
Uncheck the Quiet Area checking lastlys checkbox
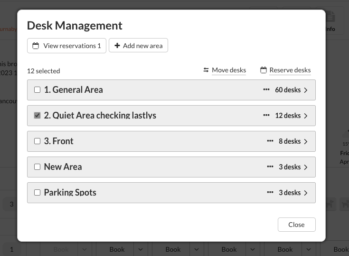[x=38, y=115]
